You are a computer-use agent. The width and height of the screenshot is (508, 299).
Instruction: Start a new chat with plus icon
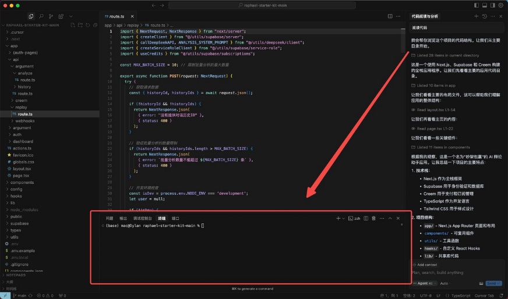click(x=476, y=16)
